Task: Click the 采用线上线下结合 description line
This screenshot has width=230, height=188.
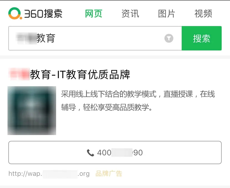Action: point(138,94)
